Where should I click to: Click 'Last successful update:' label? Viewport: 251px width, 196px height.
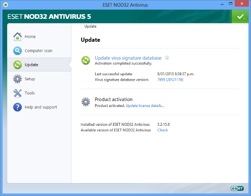click(x=114, y=74)
